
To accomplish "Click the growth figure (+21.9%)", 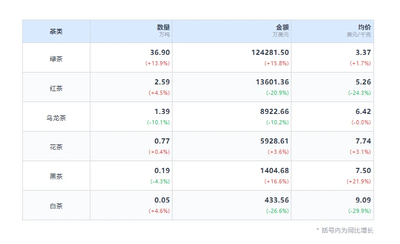I will click(358, 181).
